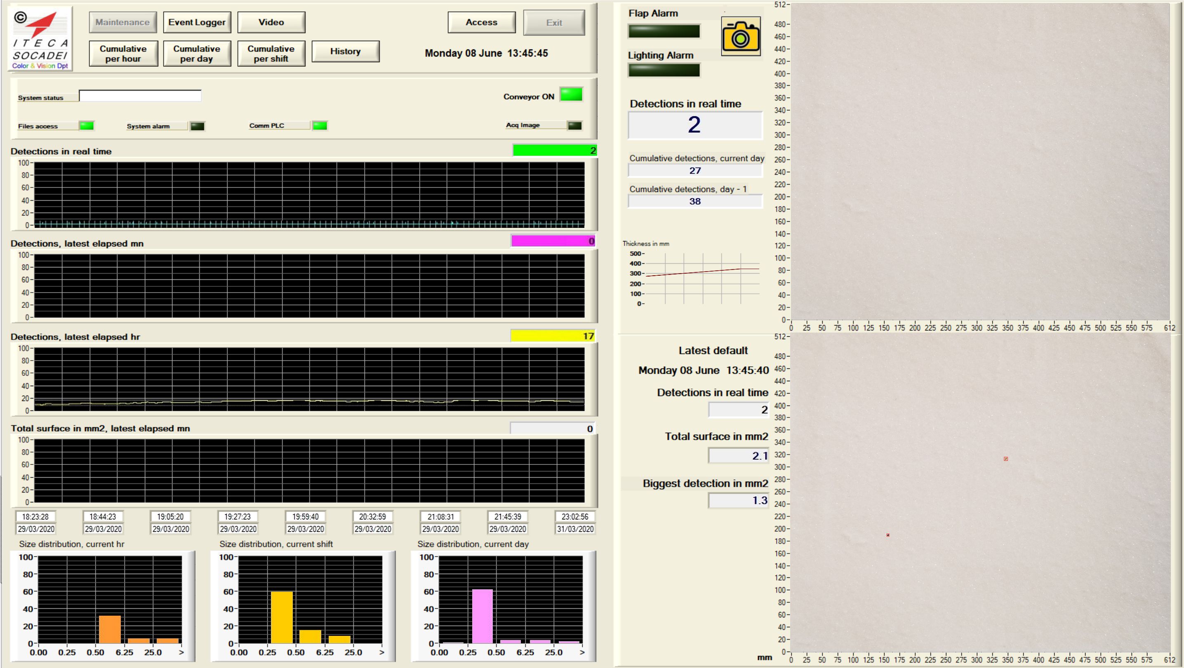The width and height of the screenshot is (1184, 668).
Task: Click the ITECA SOCADEI logo
Action: [40, 39]
